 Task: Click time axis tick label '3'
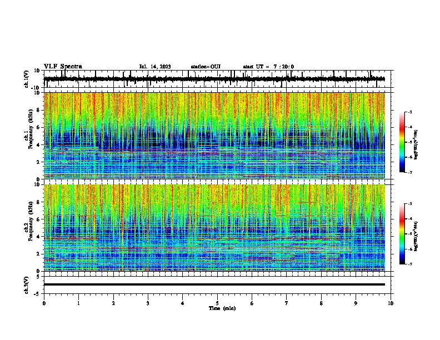[x=148, y=303]
